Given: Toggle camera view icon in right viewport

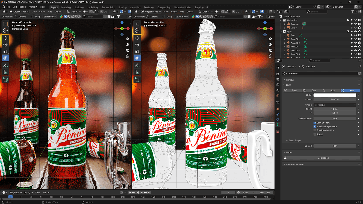Looking at the screenshot, I should click(x=270, y=50).
